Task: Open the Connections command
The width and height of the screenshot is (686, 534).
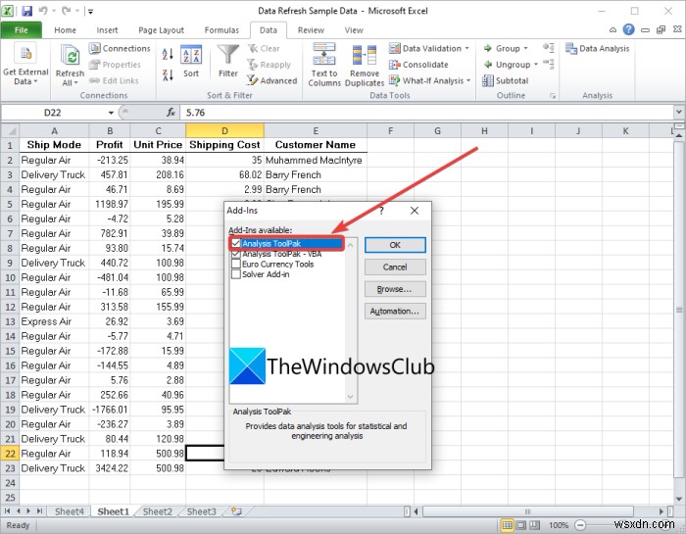Action: 120,49
